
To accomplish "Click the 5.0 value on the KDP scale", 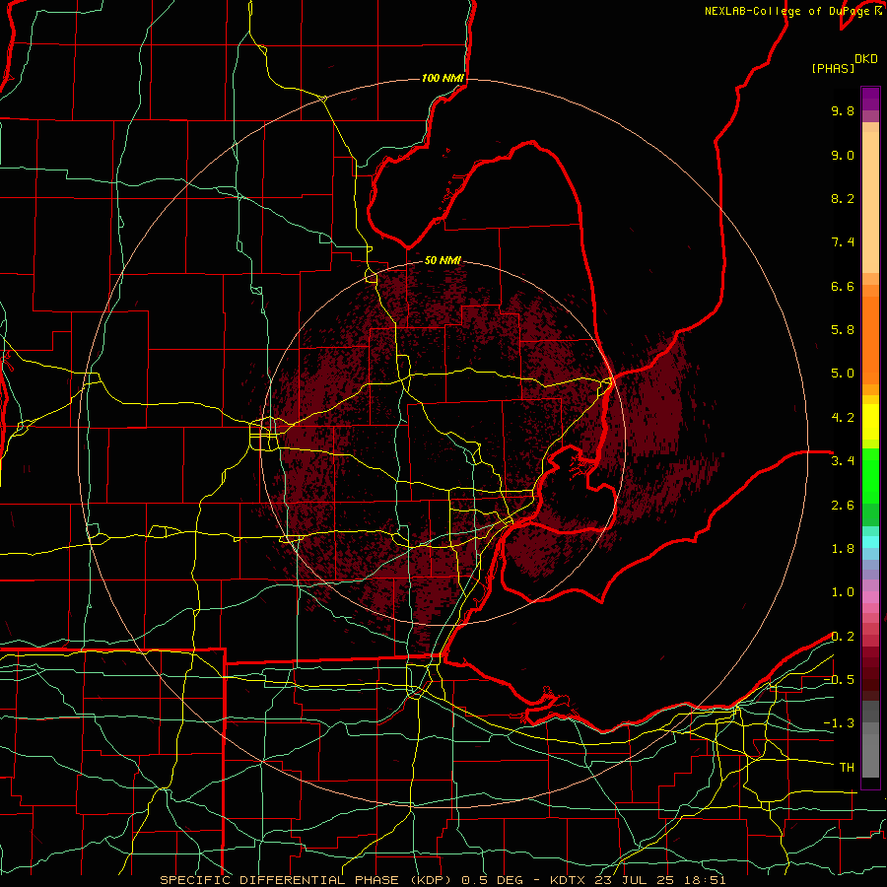I will pyautogui.click(x=843, y=374).
